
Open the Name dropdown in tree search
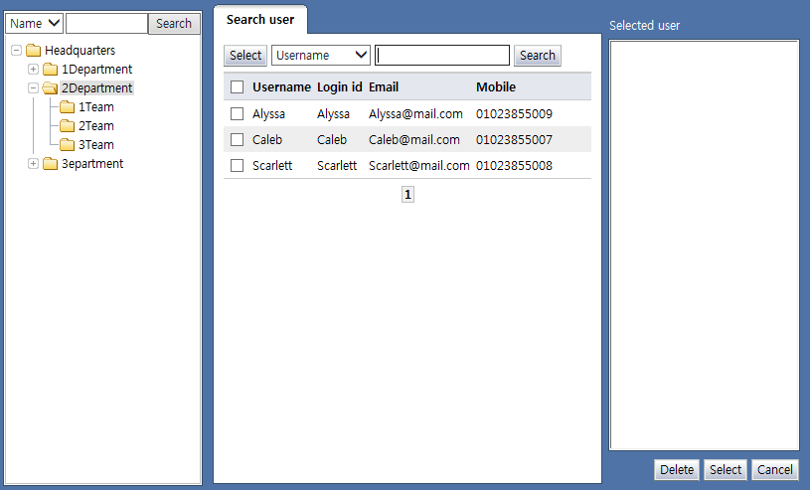[x=35, y=24]
